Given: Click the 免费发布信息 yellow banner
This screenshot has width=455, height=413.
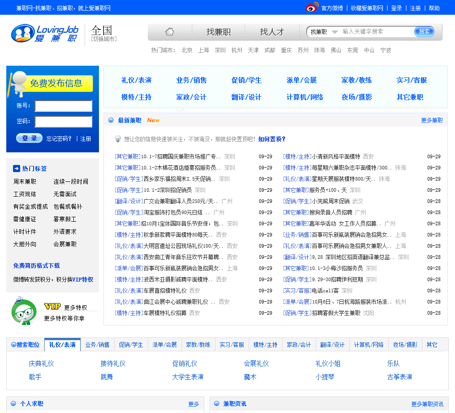Looking at the screenshot, I should (56, 83).
